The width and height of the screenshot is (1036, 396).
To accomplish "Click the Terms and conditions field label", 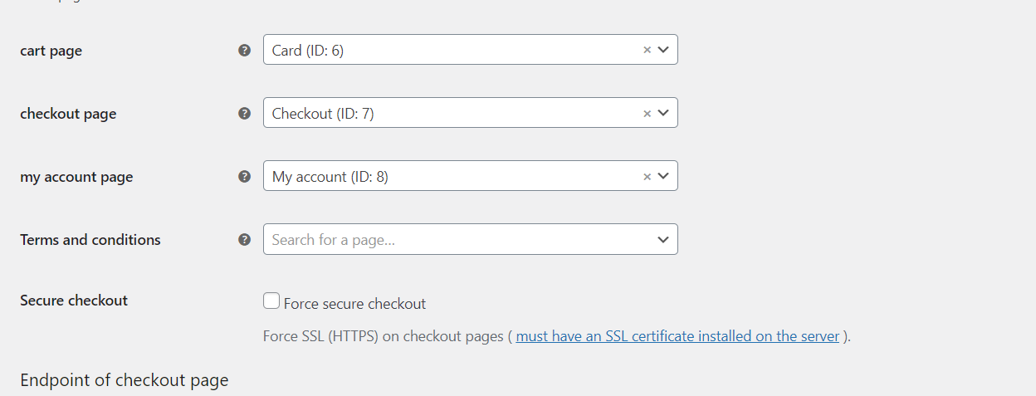I will (x=90, y=240).
